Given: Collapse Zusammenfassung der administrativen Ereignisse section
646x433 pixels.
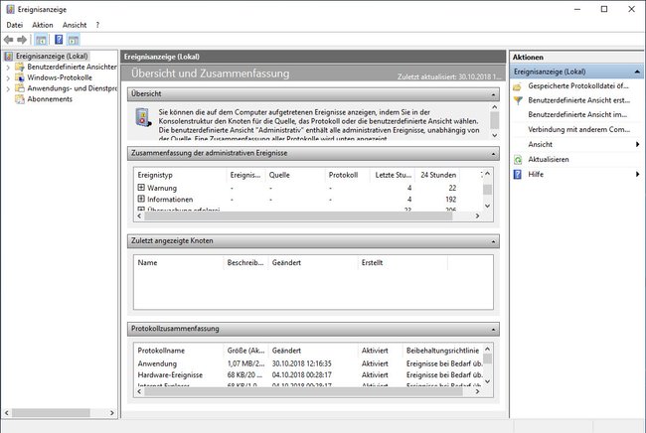Looking at the screenshot, I should coord(493,154).
